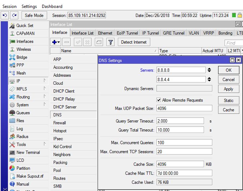Click the Redo arrow icon
Image resolution: width=243 pixels, height=191 pixels.
pos(14,15)
